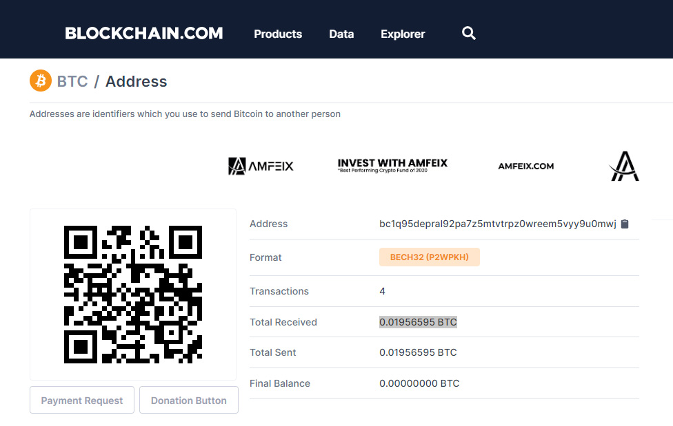Click the BTC breadcrumb link
The height and width of the screenshot is (426, 673).
72,81
